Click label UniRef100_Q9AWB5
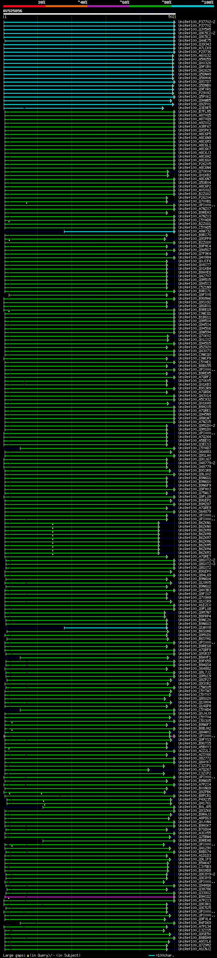217x958 pixels. point(195,100)
